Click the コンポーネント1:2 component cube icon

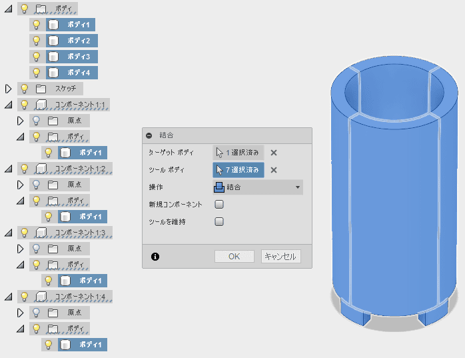click(41, 169)
